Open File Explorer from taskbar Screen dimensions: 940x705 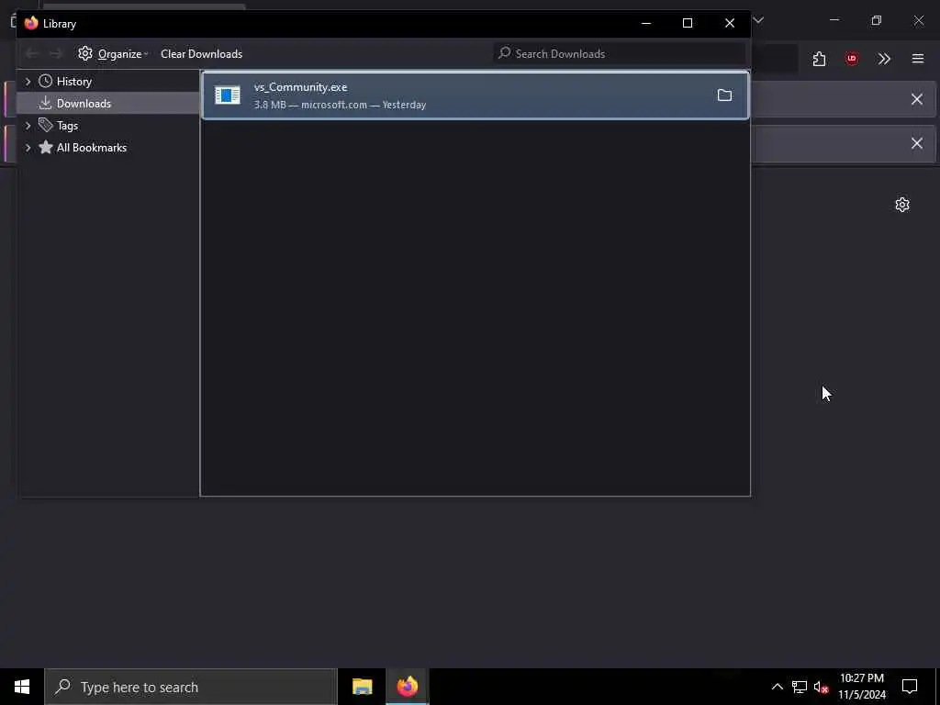coord(362,687)
